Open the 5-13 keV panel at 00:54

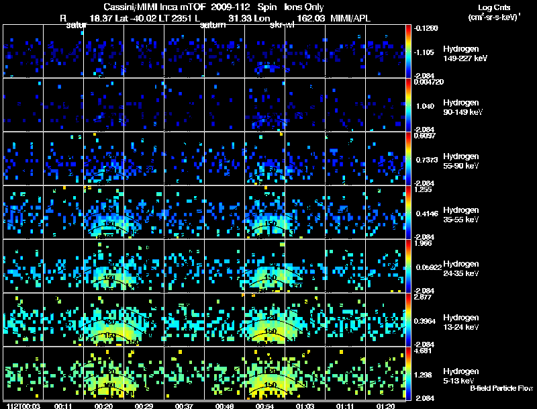click(264, 373)
